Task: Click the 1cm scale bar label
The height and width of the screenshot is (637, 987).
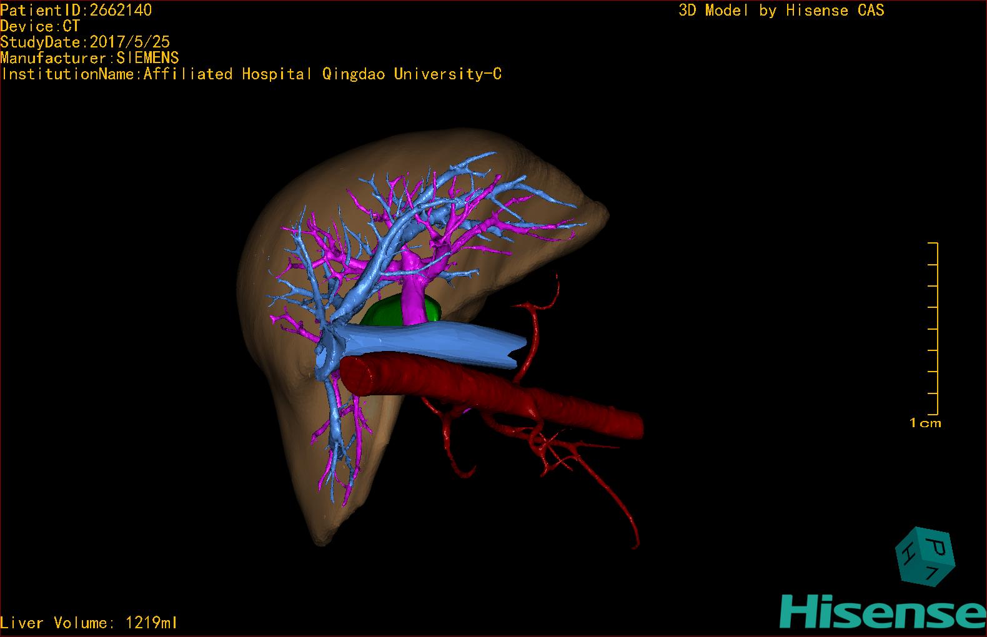Action: tap(925, 423)
